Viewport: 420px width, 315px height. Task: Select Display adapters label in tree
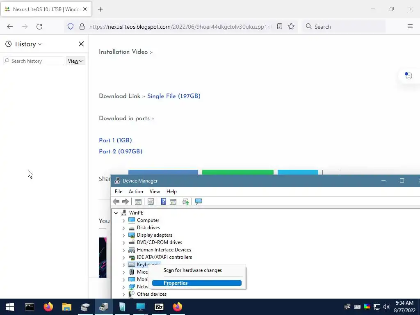click(155, 235)
